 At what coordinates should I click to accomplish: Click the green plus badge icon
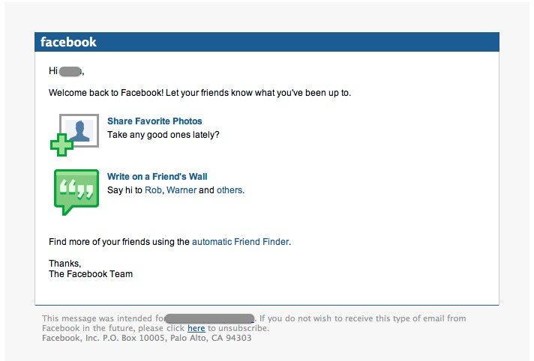pos(61,145)
